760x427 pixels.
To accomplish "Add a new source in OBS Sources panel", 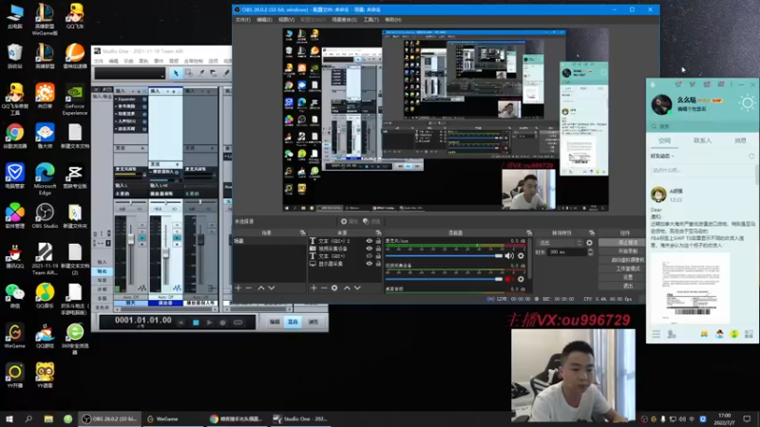I will (x=313, y=288).
